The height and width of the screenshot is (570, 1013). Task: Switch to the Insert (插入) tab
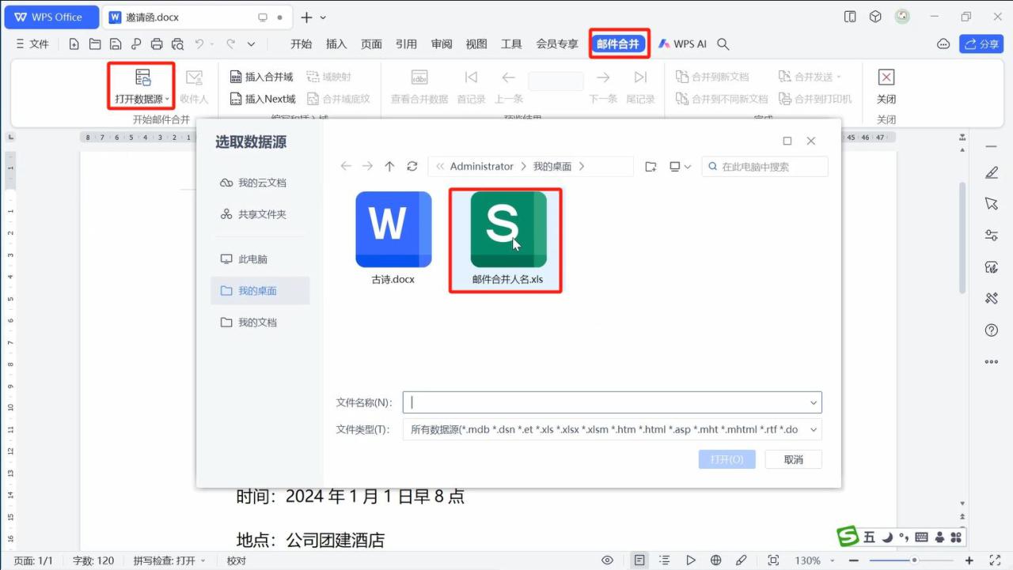click(x=336, y=44)
